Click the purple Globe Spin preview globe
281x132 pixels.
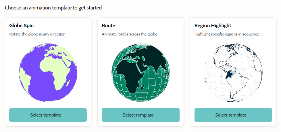pyautogui.click(x=48, y=73)
